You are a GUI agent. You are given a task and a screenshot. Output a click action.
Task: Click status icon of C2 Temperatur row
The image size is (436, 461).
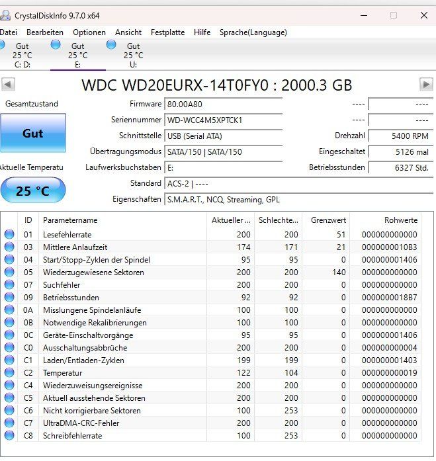click(x=9, y=373)
